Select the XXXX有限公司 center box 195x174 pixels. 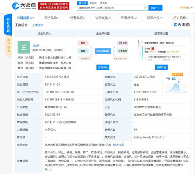point(103,51)
